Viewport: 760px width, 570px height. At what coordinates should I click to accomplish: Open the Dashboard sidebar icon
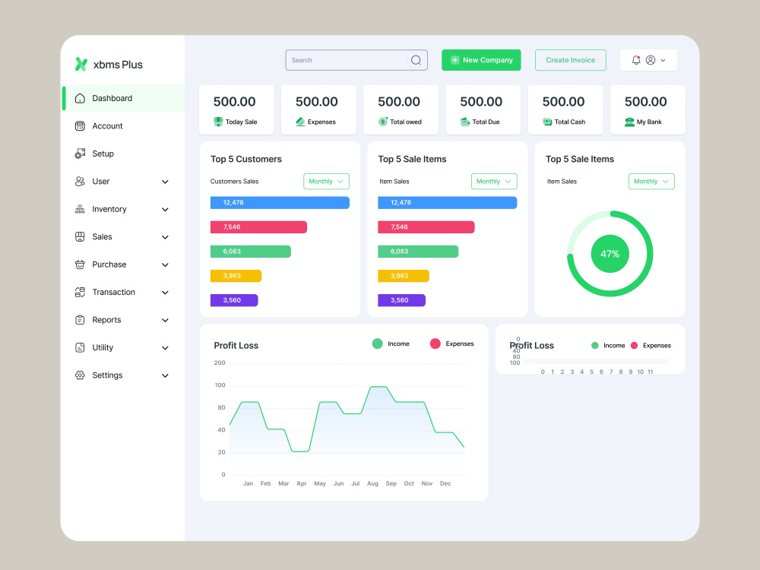pyautogui.click(x=81, y=98)
